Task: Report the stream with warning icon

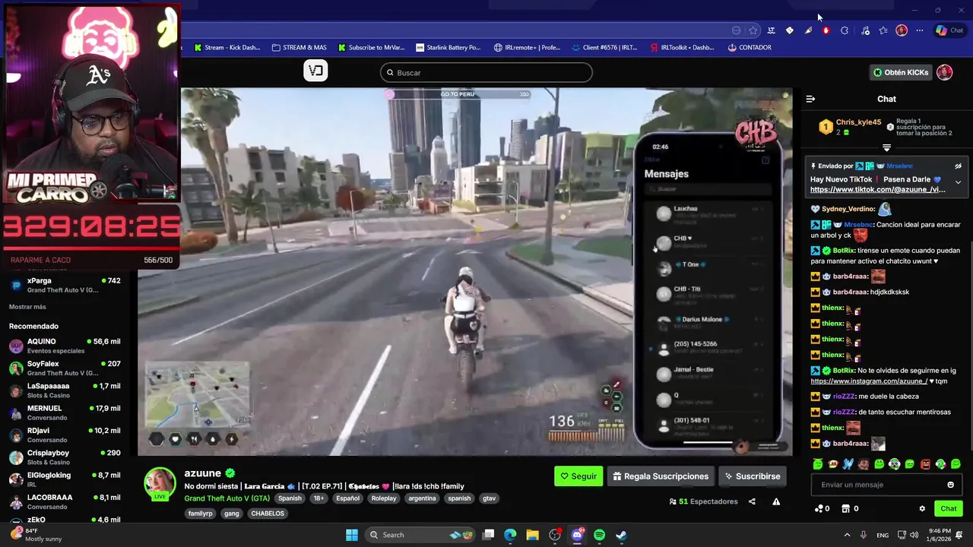Action: click(776, 501)
